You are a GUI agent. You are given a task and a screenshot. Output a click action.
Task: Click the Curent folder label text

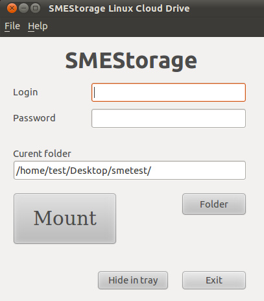tap(42, 154)
